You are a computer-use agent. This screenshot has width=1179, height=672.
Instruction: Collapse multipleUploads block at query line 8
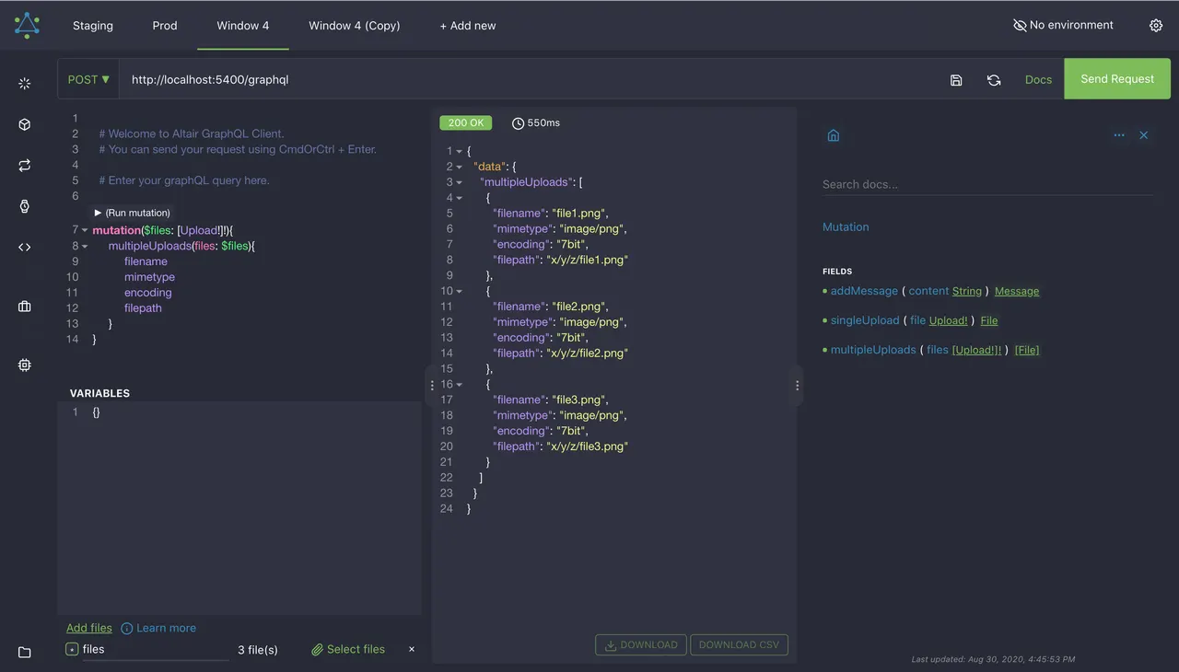(85, 246)
